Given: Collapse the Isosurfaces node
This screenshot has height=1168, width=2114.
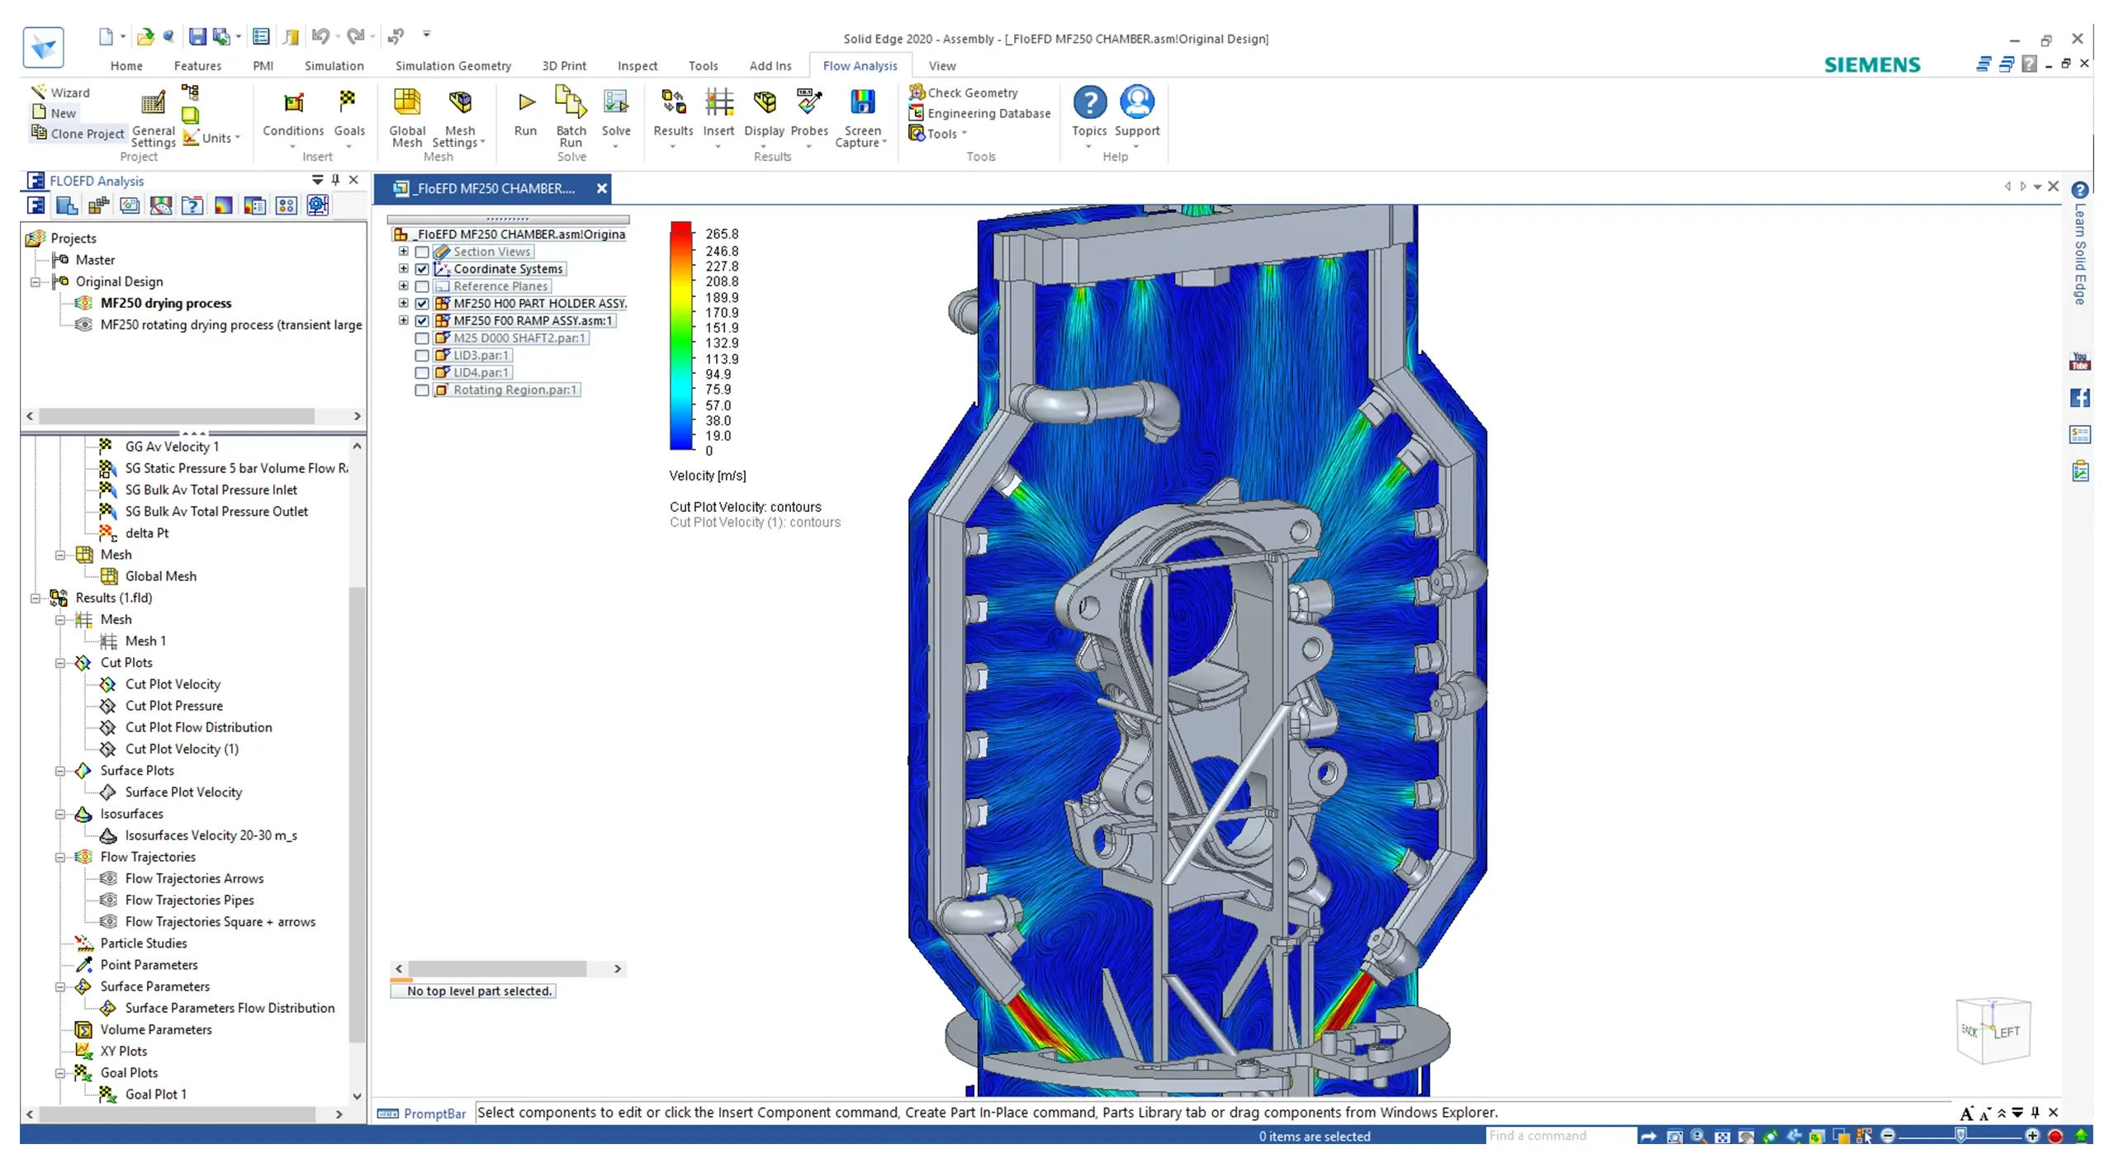Looking at the screenshot, I should 60,814.
